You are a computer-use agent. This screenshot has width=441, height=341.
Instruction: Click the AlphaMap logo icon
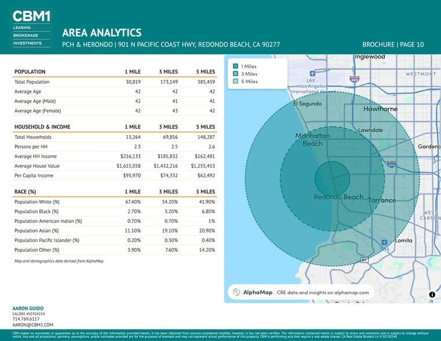pos(236,292)
